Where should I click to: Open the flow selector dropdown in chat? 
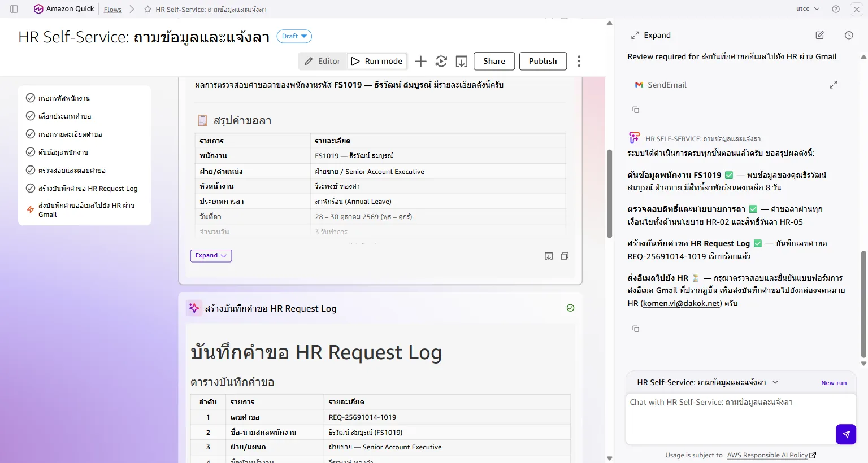pyautogui.click(x=708, y=382)
